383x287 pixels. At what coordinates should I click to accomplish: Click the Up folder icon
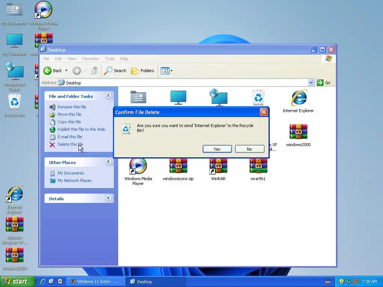[95, 71]
